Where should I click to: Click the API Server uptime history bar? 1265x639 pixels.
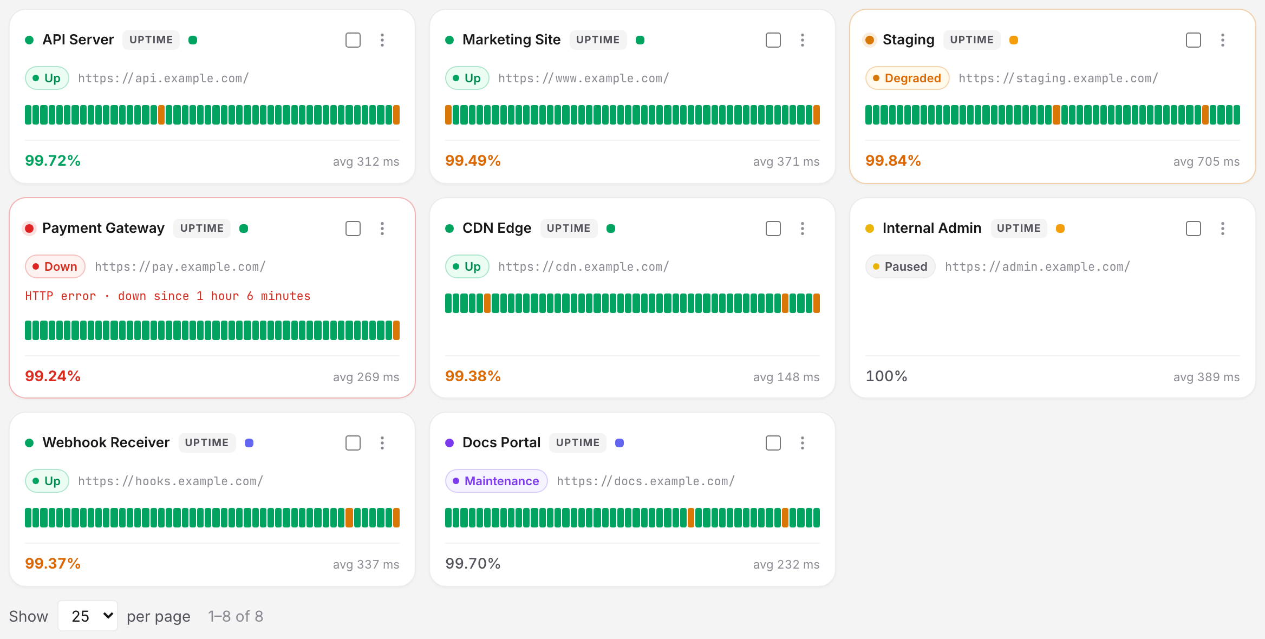point(212,115)
